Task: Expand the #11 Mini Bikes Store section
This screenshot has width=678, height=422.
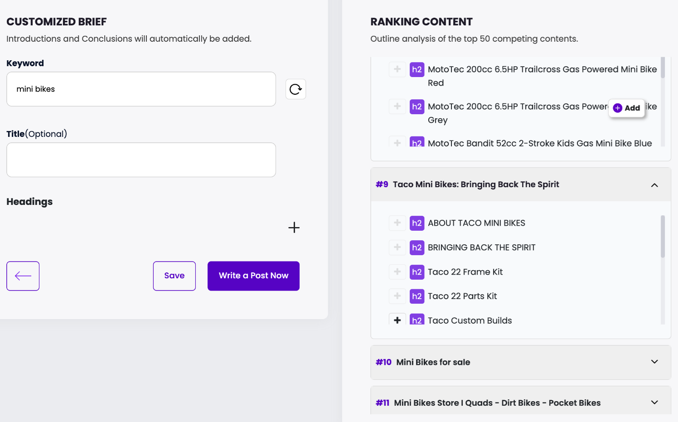Action: tap(654, 403)
